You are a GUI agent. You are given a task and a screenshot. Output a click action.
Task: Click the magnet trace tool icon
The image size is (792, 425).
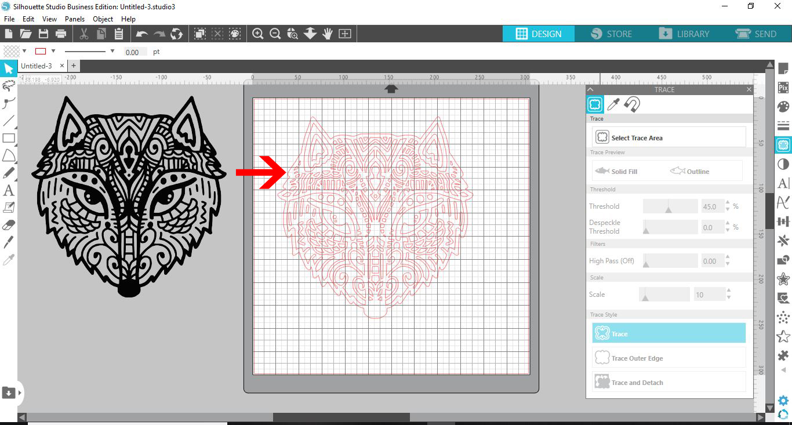632,104
